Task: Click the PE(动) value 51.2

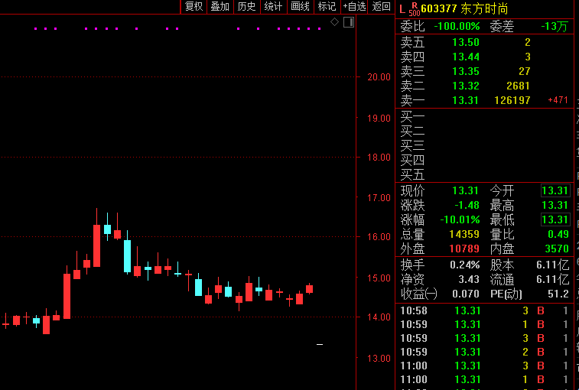Action: 558,294
